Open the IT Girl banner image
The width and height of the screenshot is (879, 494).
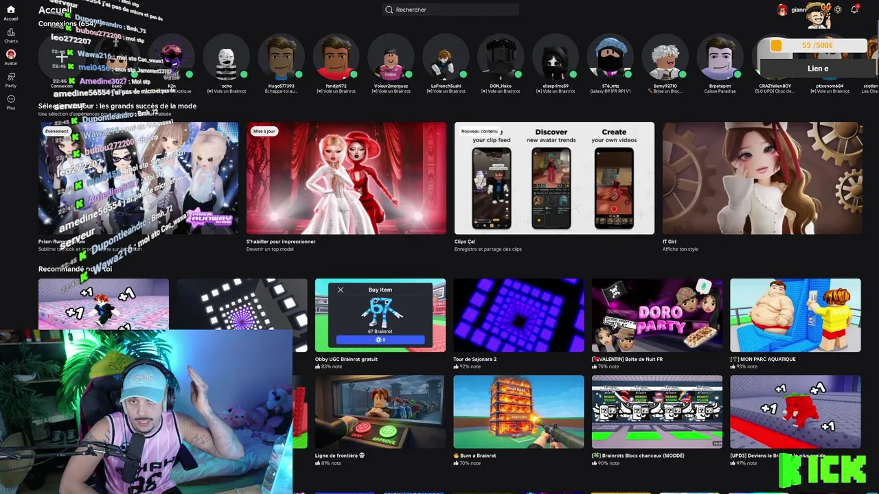(762, 178)
